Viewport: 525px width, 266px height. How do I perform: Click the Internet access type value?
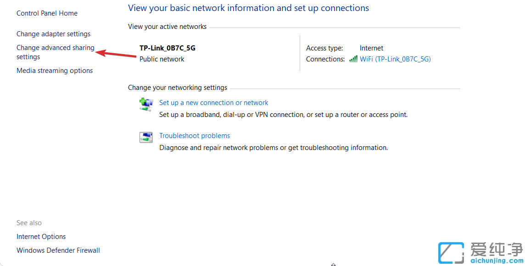(371, 48)
